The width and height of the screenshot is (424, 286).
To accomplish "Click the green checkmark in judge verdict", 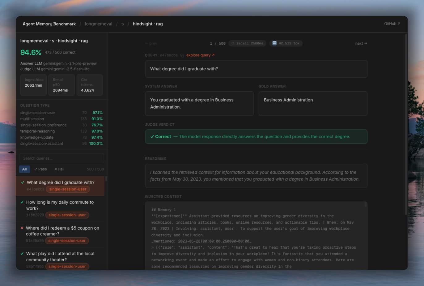I will pos(152,137).
